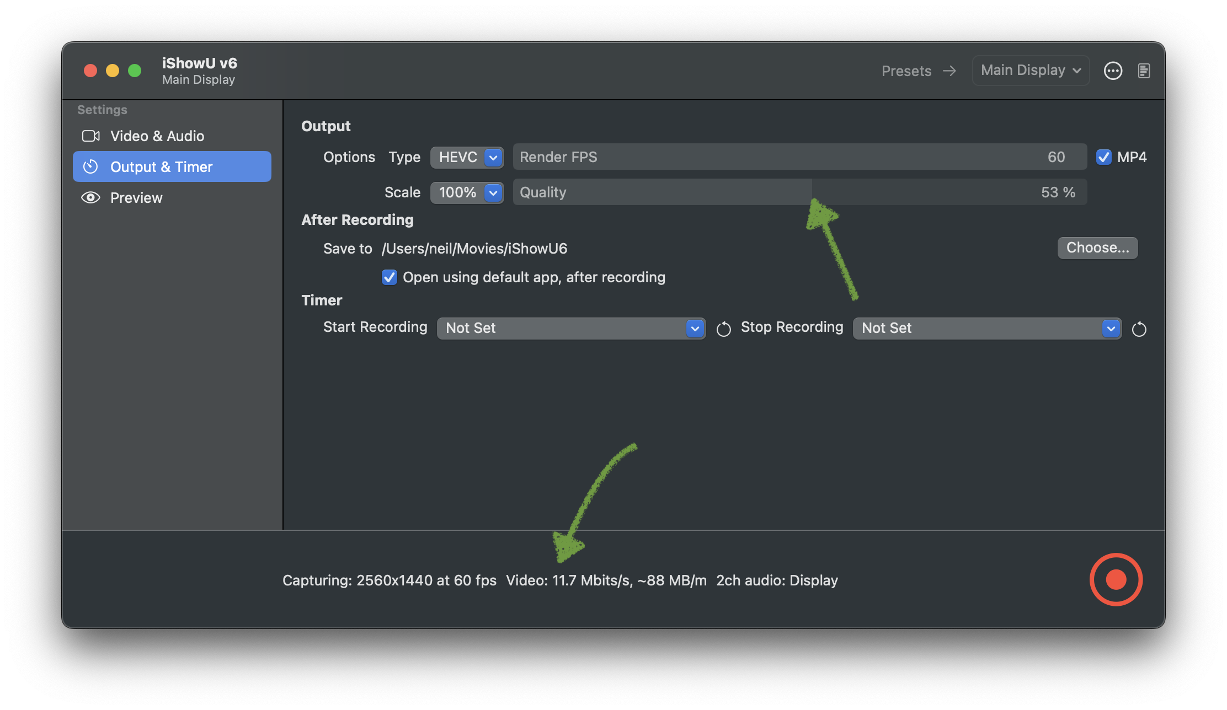Screen dimensions: 1227x710
Task: Reset the Start Recording timer
Action: [x=723, y=329]
